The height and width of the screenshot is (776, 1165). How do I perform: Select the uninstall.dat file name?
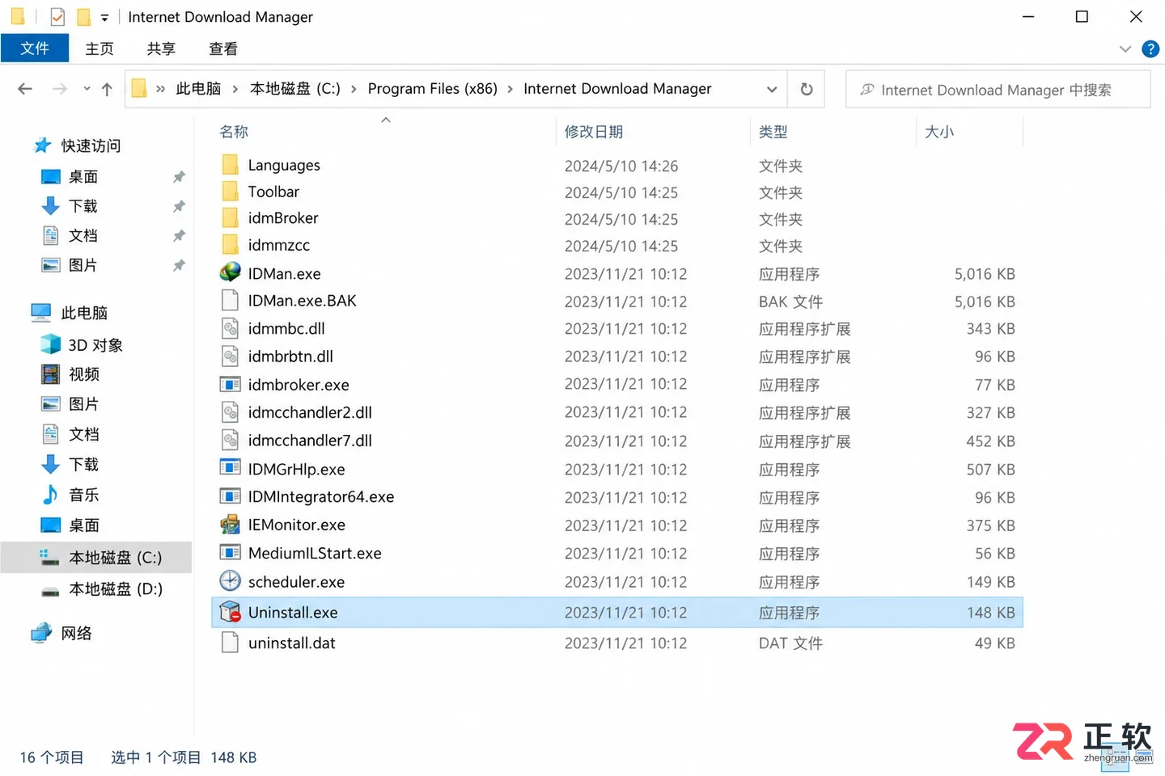pyautogui.click(x=291, y=643)
